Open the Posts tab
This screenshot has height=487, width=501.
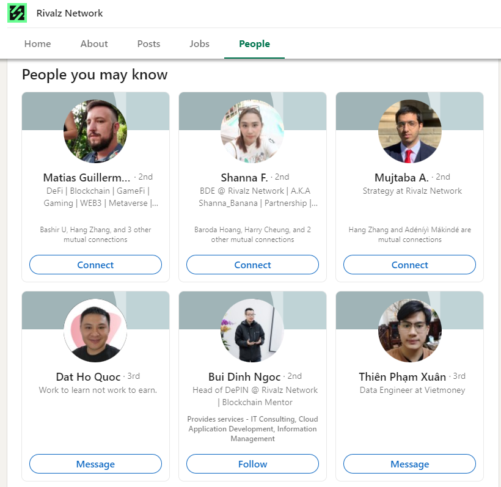coord(148,44)
